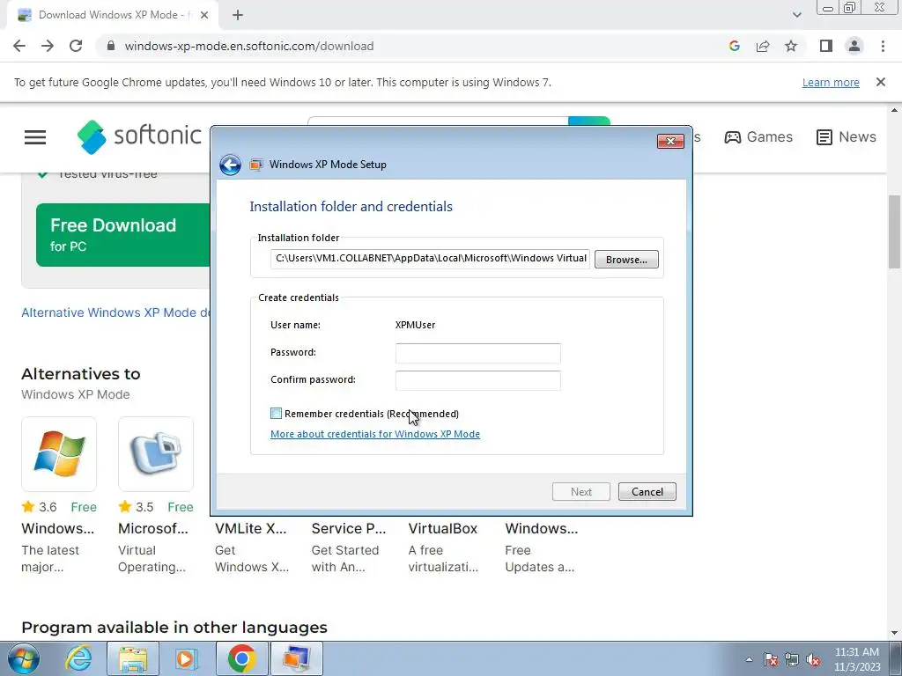Open Chrome three-dot menu

[x=883, y=46]
